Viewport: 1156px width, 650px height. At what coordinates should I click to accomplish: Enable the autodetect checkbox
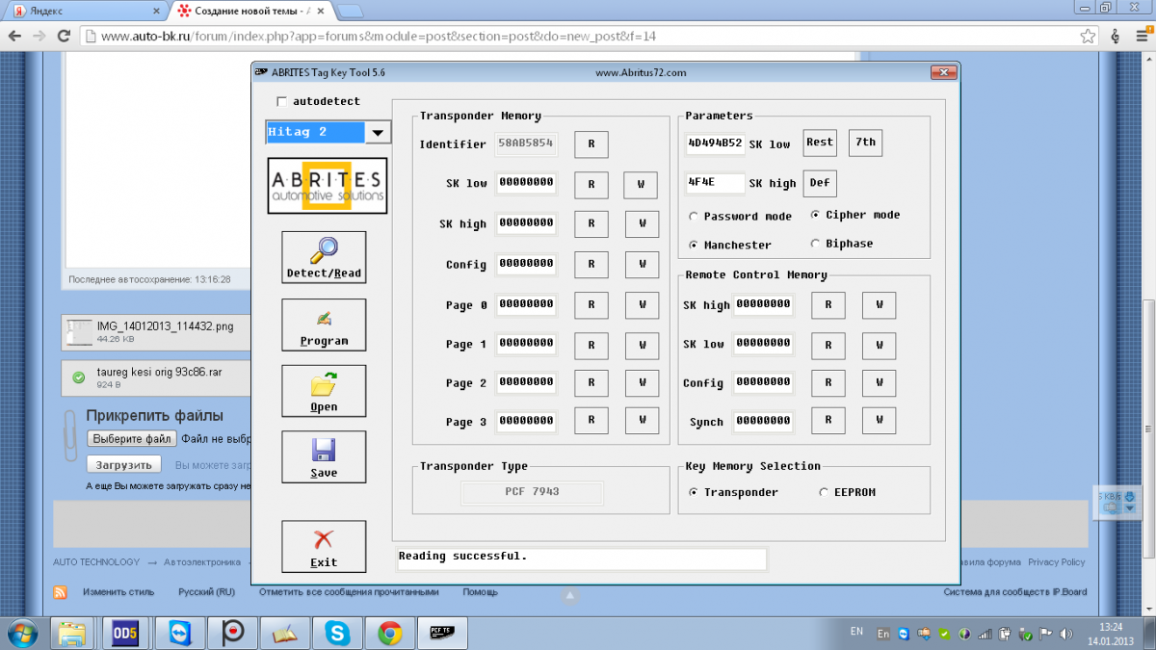[281, 101]
